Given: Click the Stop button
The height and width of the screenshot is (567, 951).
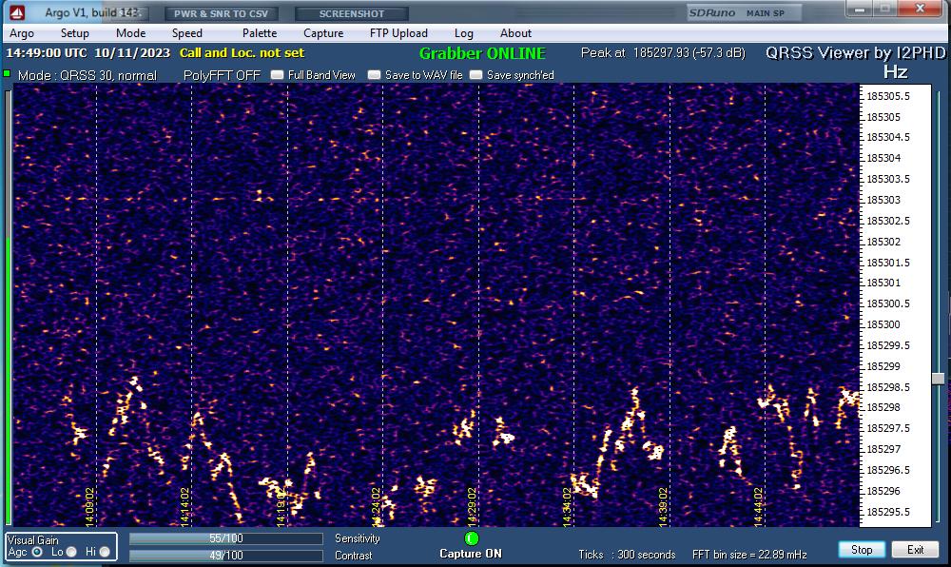Looking at the screenshot, I should 862,550.
